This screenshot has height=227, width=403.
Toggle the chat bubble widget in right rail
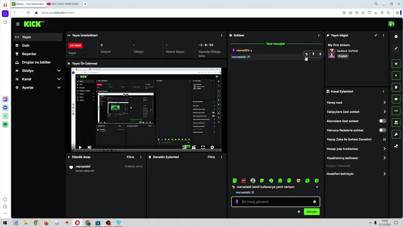pos(396,99)
